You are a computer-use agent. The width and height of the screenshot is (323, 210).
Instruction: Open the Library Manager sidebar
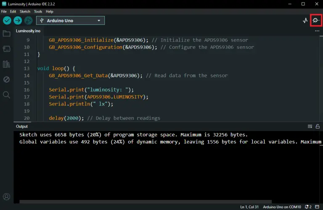click(x=7, y=64)
